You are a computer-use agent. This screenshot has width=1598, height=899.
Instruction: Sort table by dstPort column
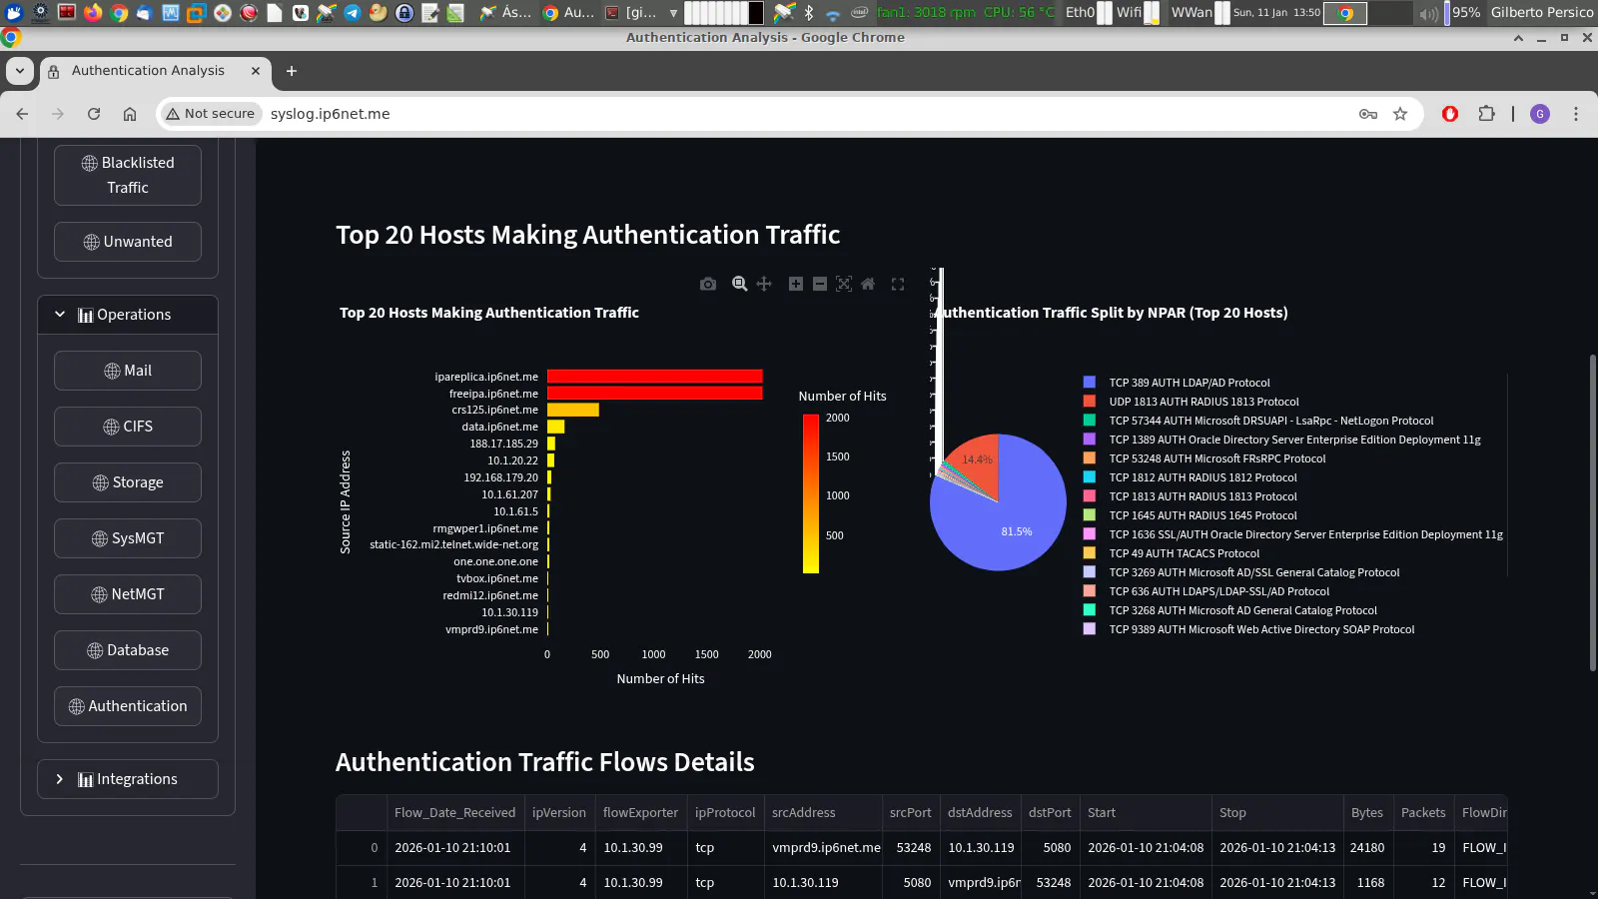1050,813
